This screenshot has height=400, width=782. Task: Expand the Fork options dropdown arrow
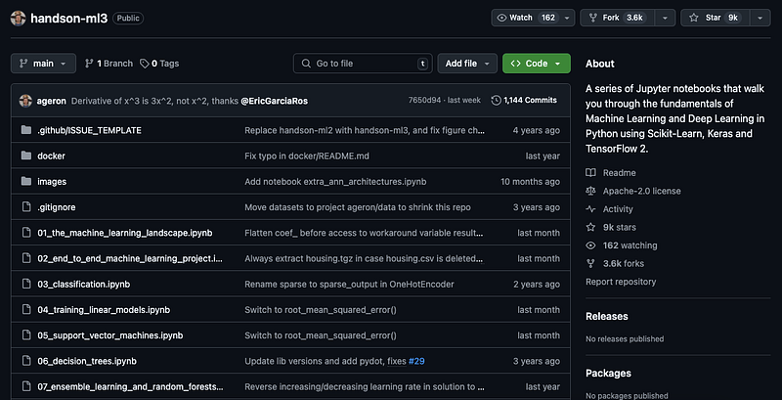pyautogui.click(x=665, y=18)
